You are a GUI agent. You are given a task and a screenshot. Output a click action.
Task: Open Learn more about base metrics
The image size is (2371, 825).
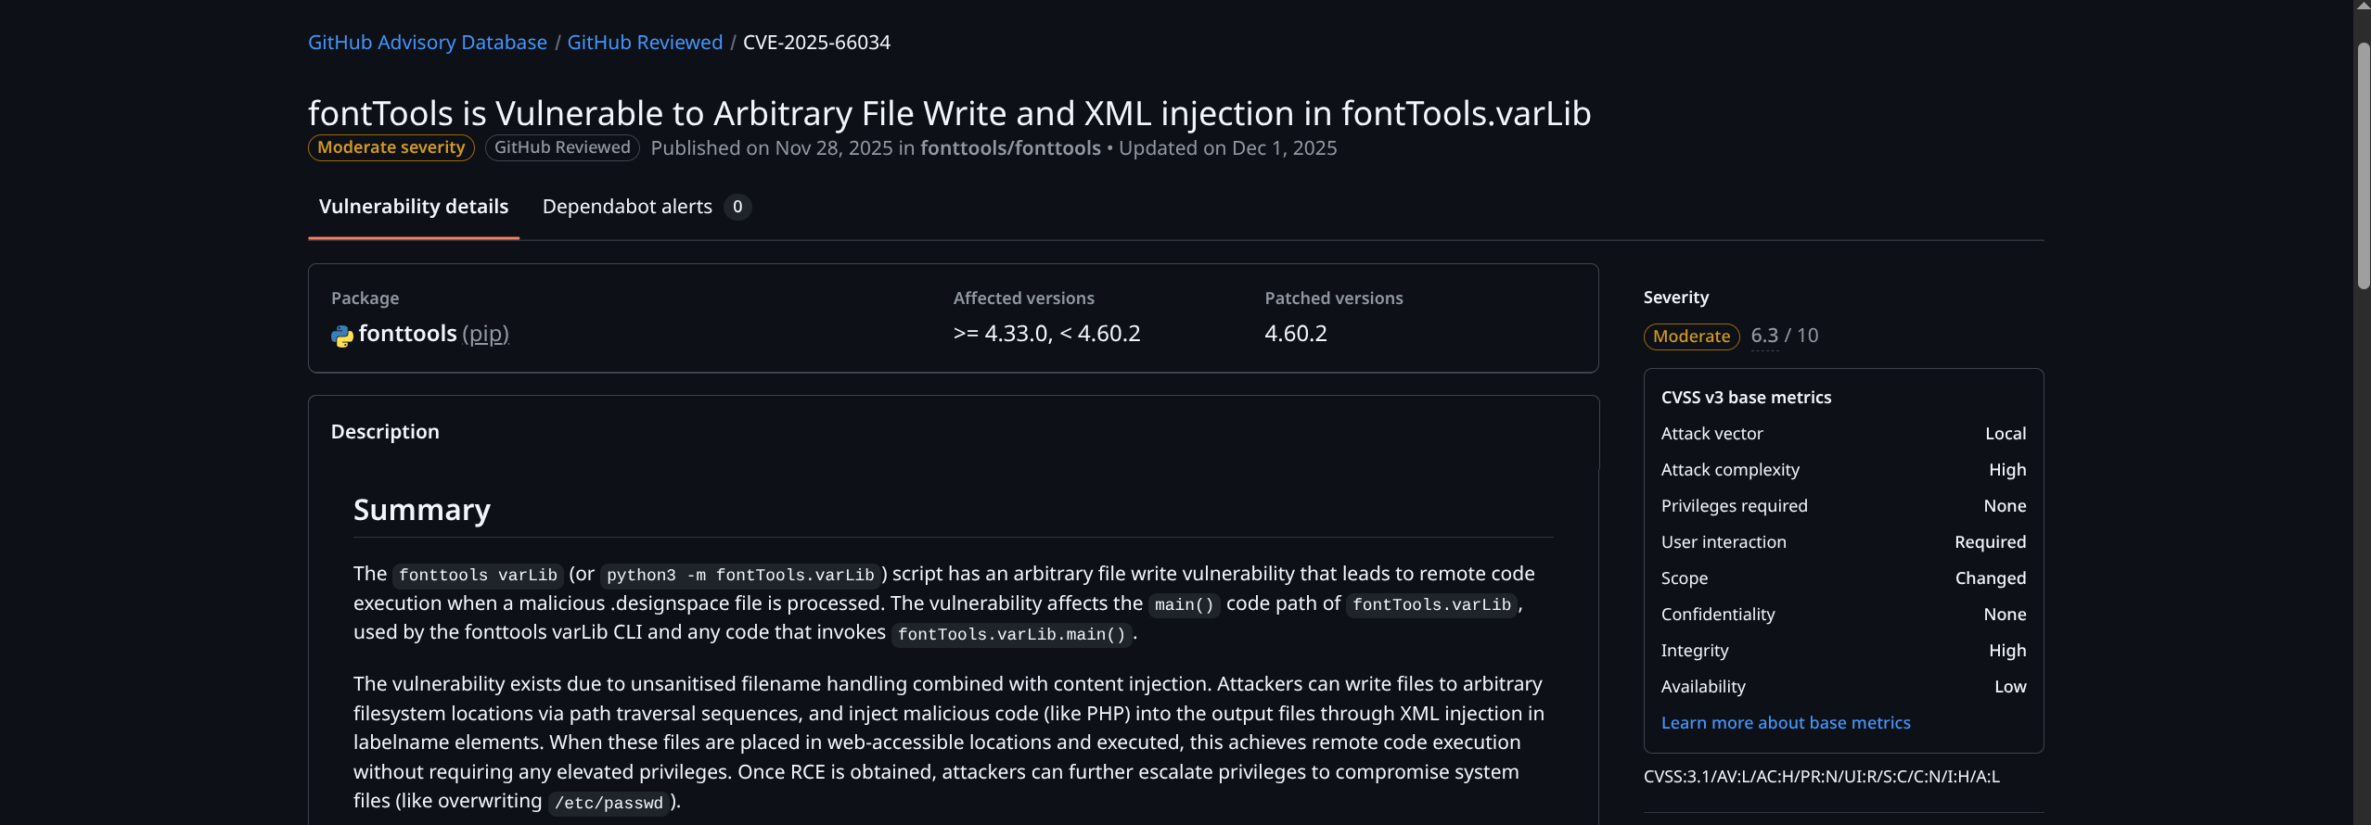point(1786,723)
